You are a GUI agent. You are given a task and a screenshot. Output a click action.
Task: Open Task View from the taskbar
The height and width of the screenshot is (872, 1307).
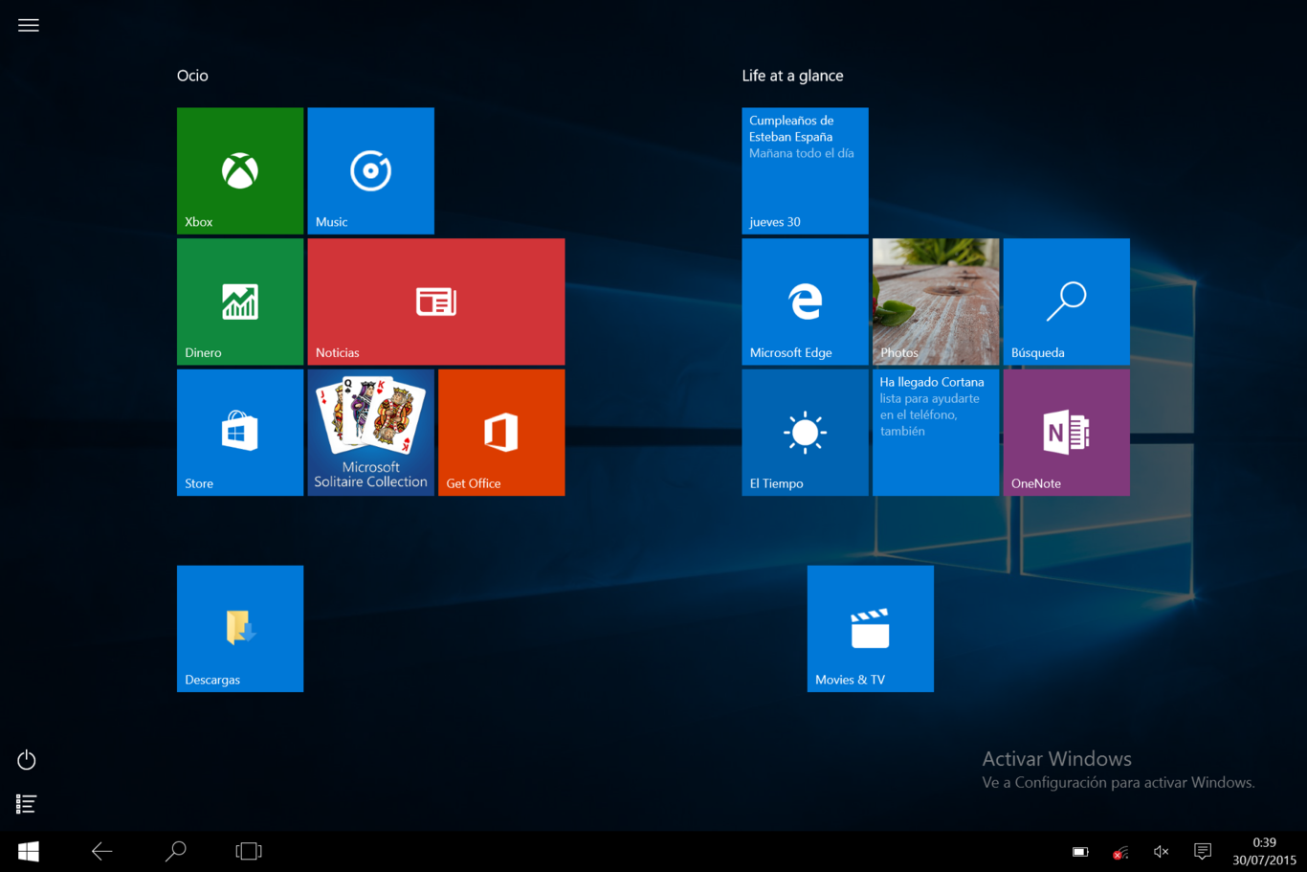248,851
